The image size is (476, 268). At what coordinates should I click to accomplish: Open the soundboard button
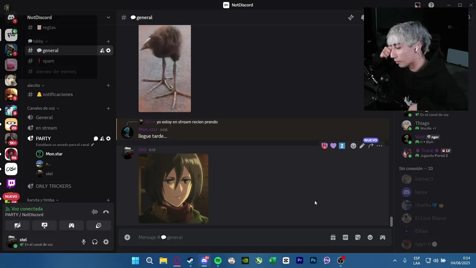pyautogui.click(x=99, y=226)
